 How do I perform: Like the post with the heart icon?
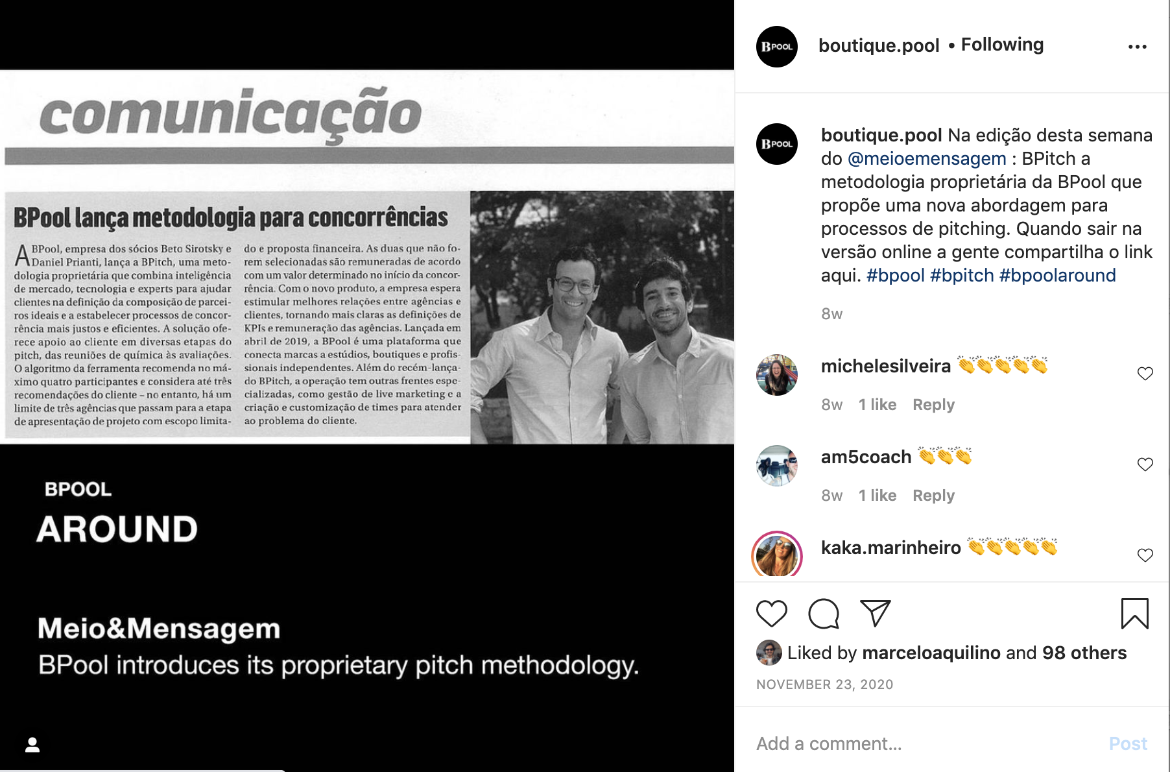[x=772, y=613]
